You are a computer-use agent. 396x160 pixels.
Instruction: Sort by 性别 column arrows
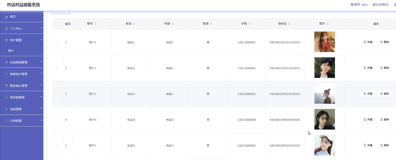211,24
